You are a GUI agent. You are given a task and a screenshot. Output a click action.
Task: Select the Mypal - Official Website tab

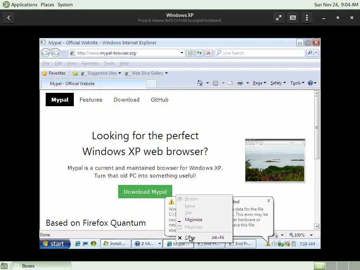[94, 84]
